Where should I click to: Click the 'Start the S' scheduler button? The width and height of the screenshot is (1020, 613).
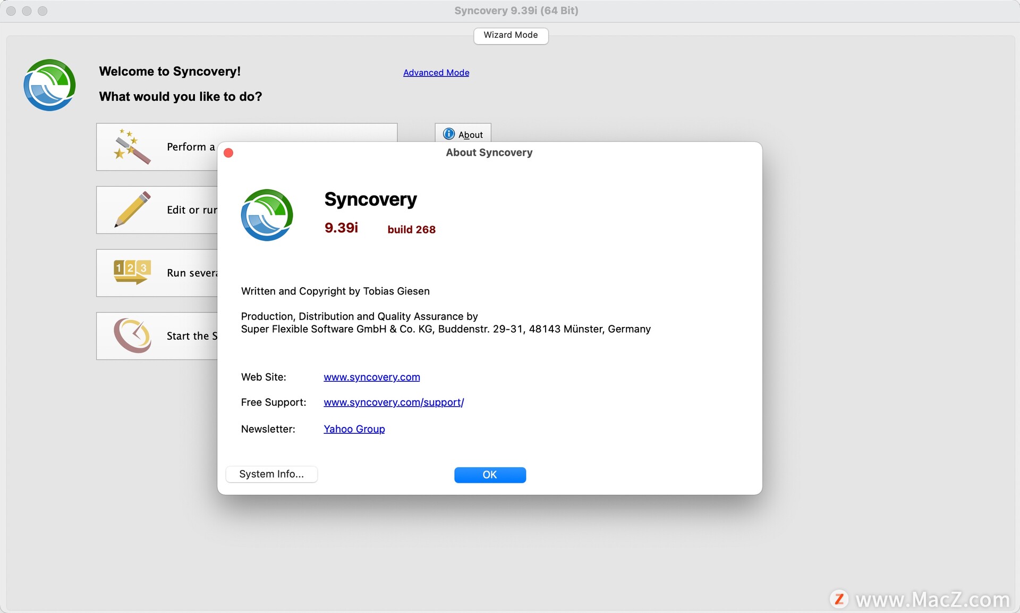coord(157,335)
